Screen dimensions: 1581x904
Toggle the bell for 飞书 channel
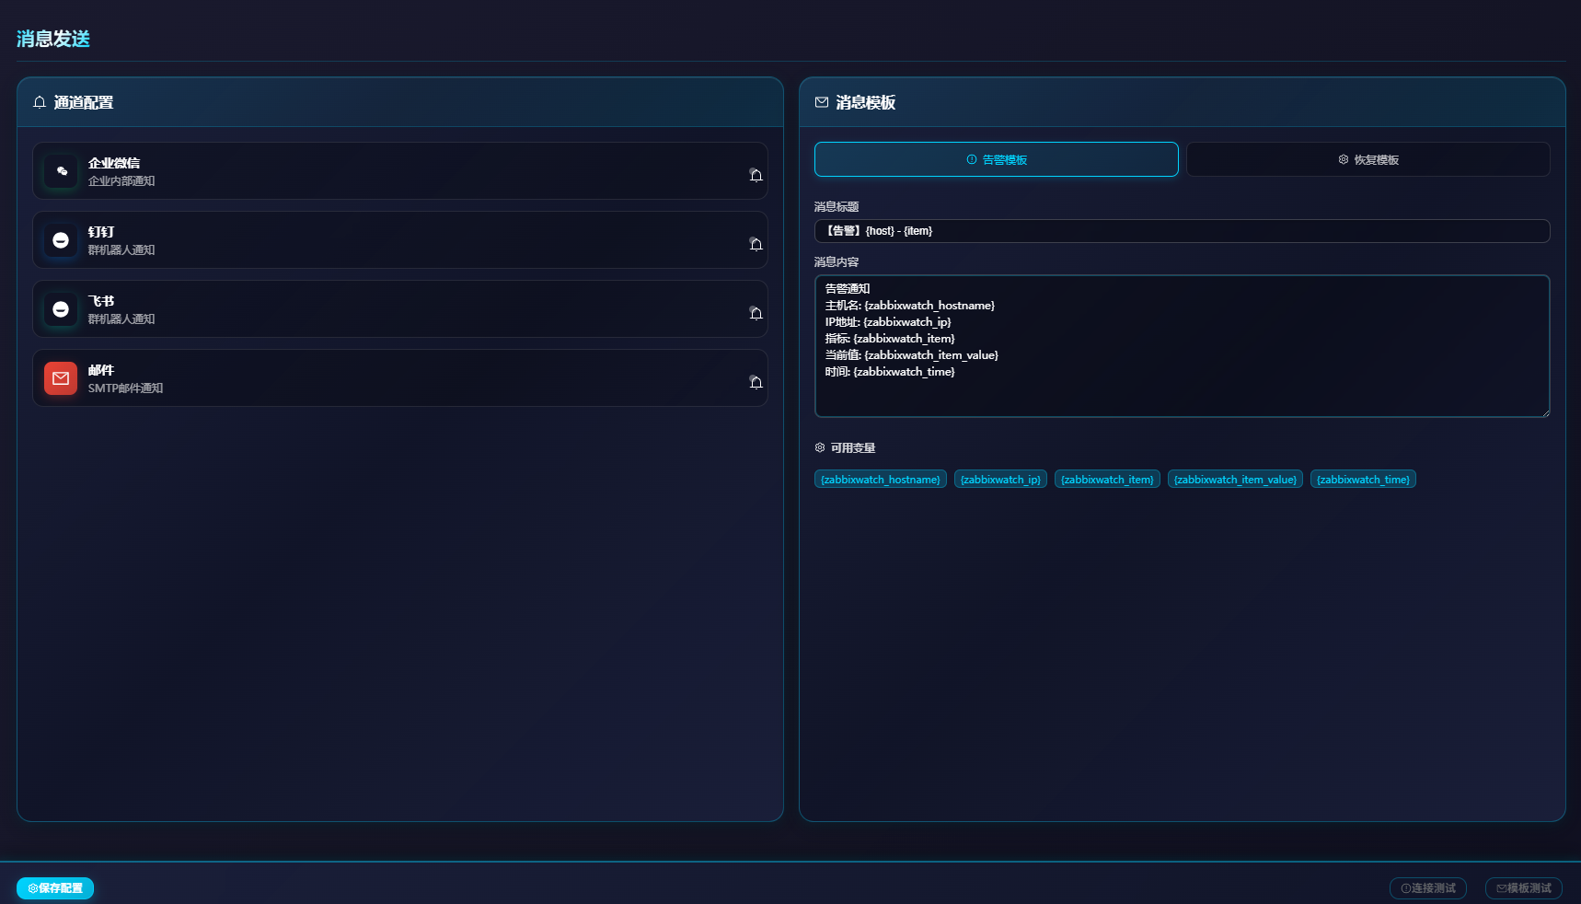pyautogui.click(x=756, y=313)
